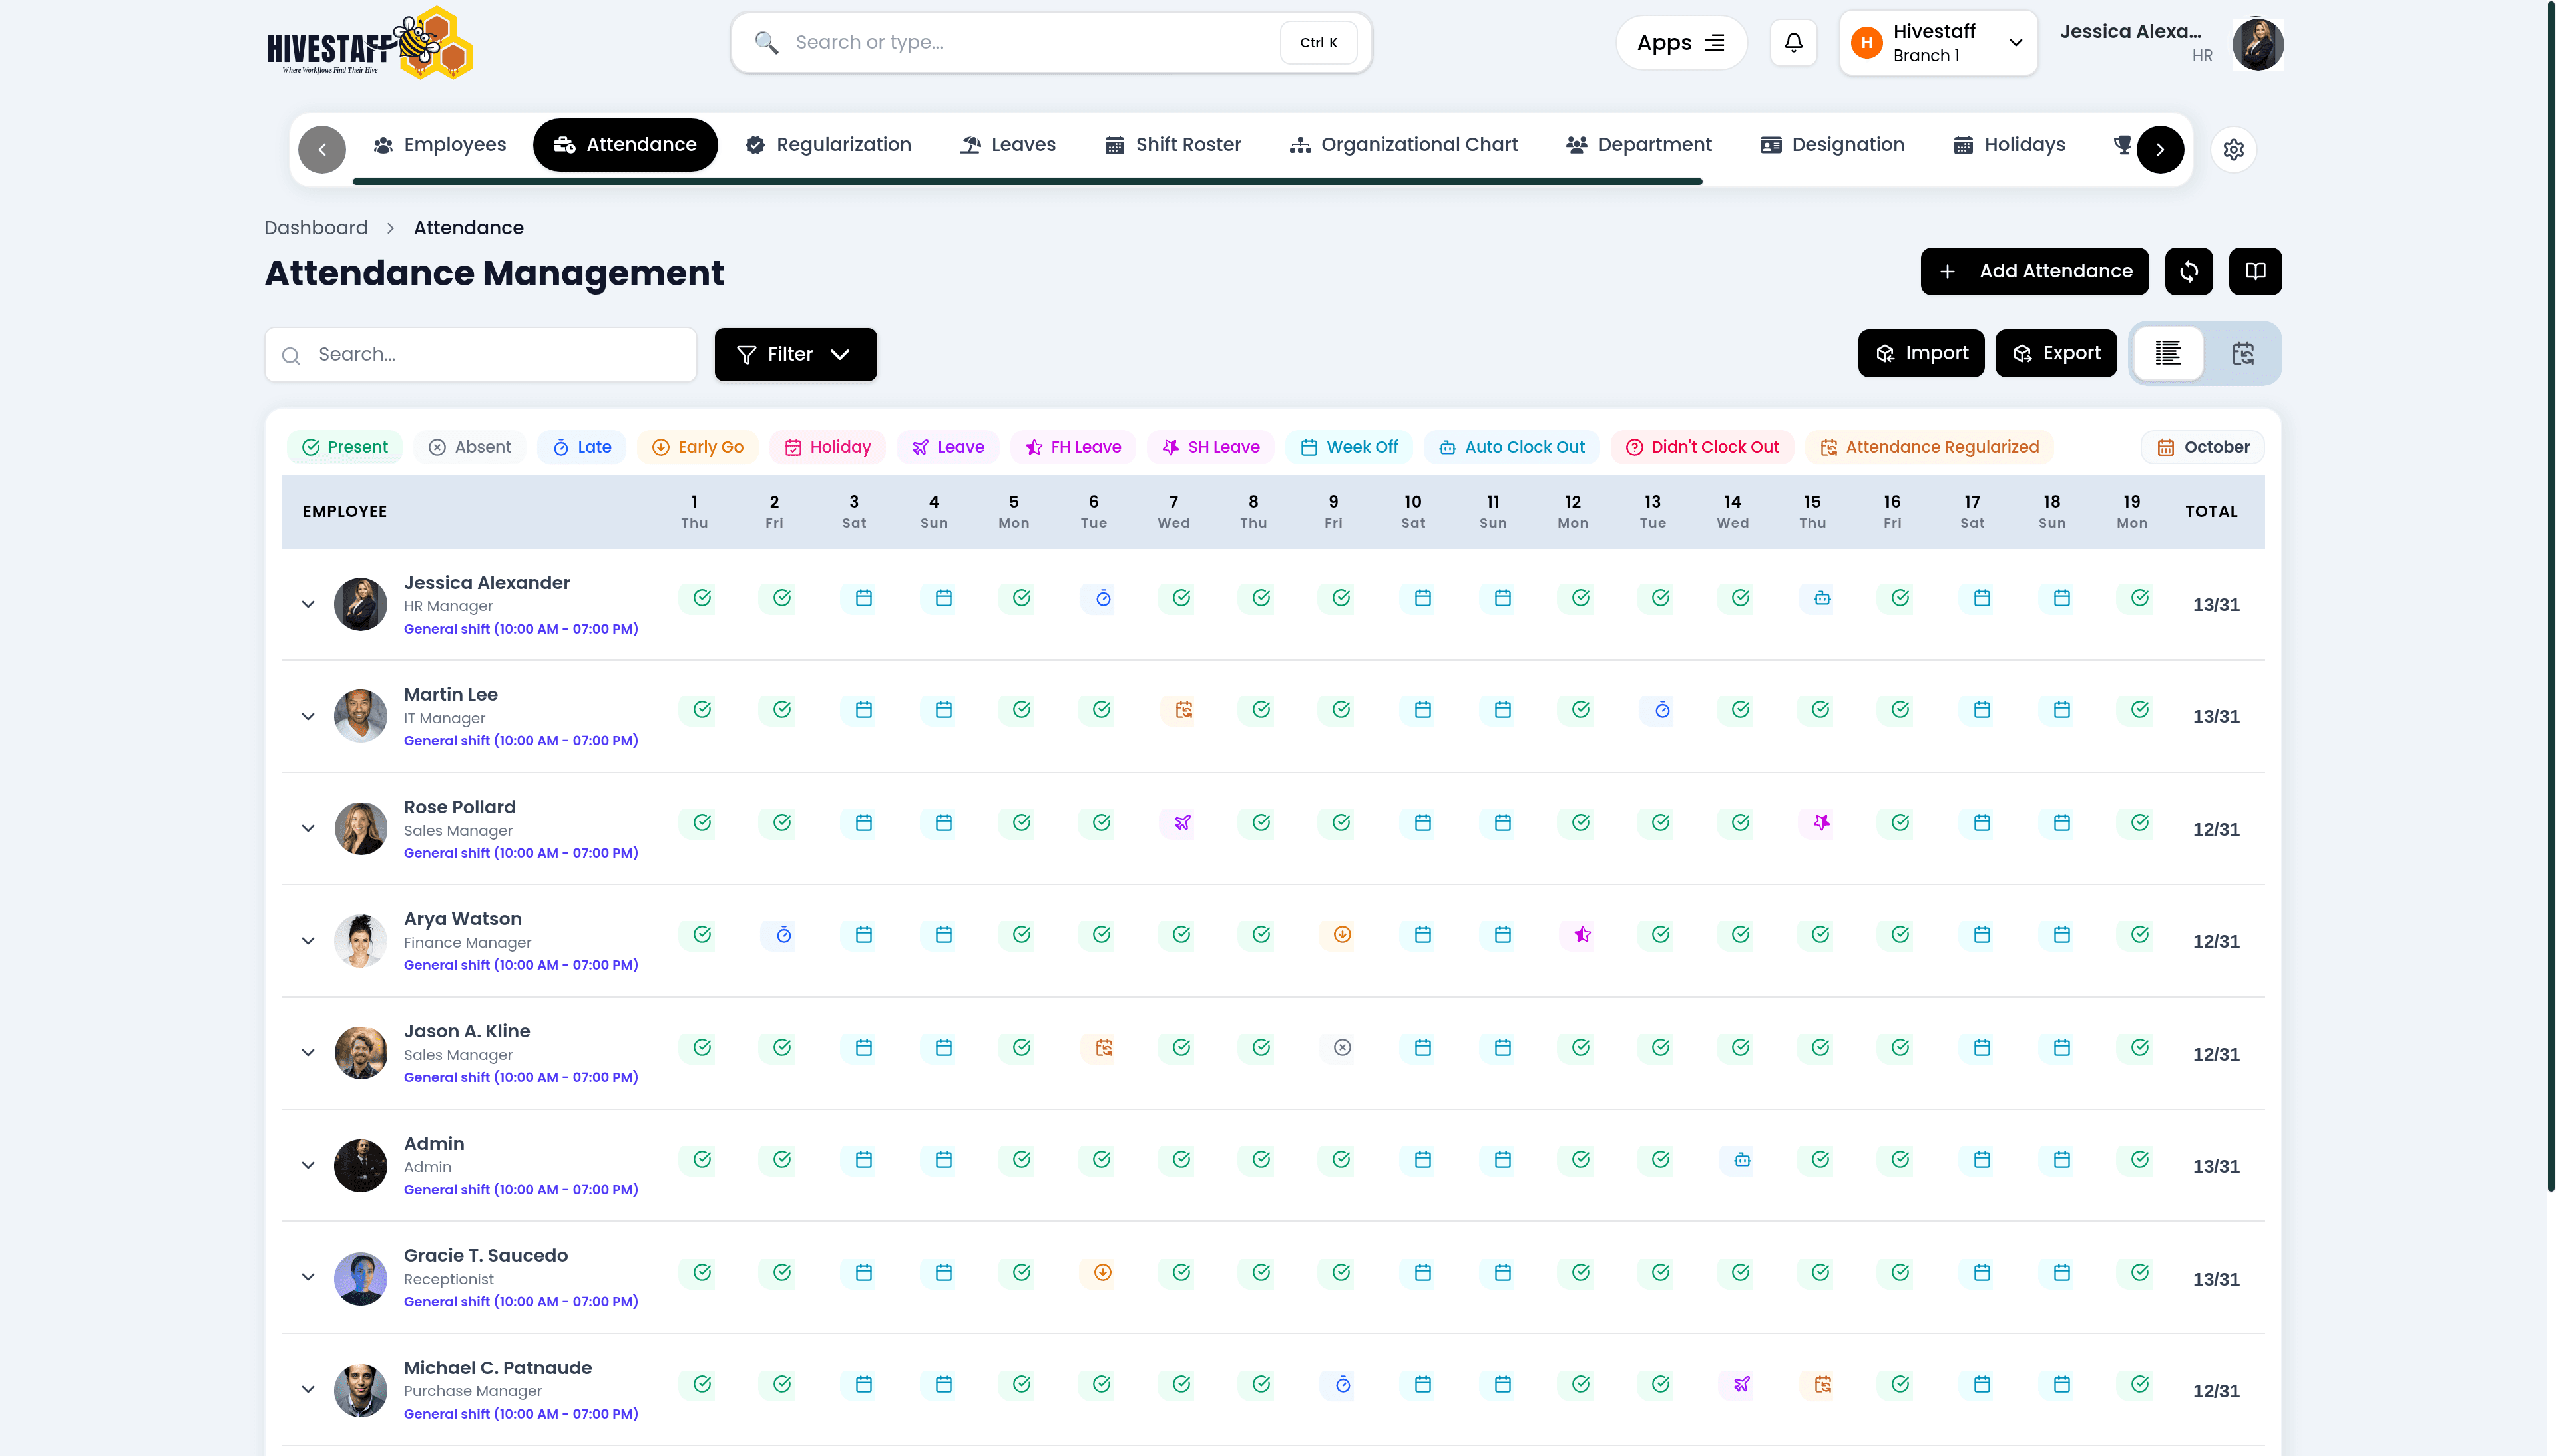Open the Filter dropdown
Image resolution: width=2556 pixels, height=1456 pixels.
point(795,355)
